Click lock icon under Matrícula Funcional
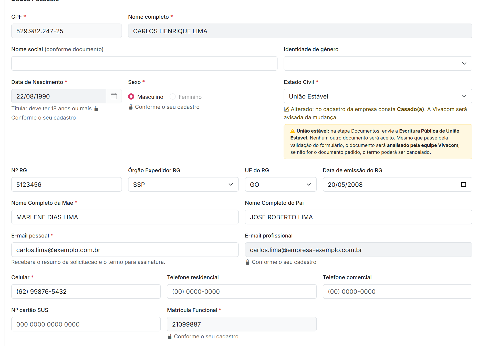478x346 pixels. (170, 337)
